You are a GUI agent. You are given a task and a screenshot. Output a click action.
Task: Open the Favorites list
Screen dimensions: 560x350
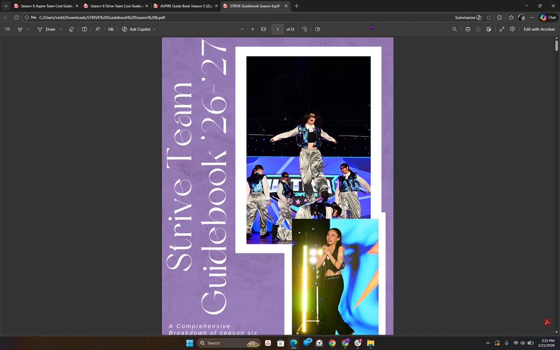tap(511, 17)
